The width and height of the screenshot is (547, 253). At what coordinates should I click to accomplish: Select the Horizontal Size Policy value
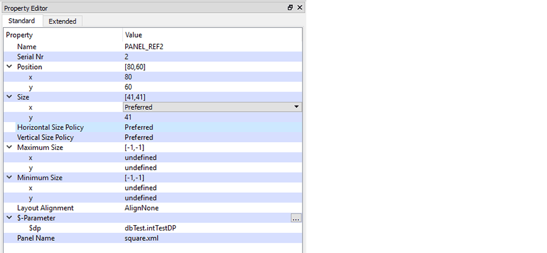139,127
